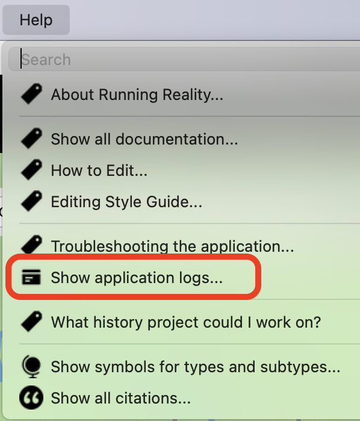Click the tag icon beside About Running Reality
The height and width of the screenshot is (421, 360).
point(31,94)
